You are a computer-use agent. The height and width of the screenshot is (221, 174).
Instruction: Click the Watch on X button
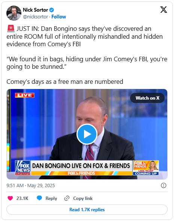pyautogui.click(x=147, y=98)
